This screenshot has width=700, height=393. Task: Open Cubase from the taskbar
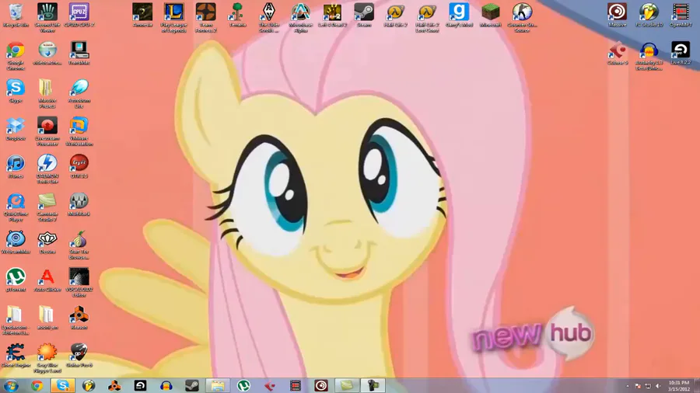[269, 385]
